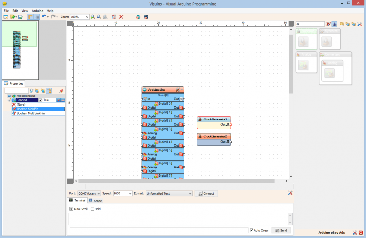Click the red X delete icon in toolbar
Image resolution: width=366 pixels, height=238 pixels.
(121, 17)
